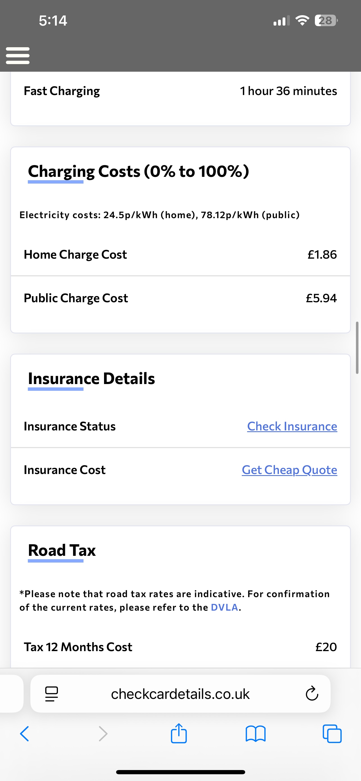Tap the Charging Costs heading
Screen dimensions: 361x781
[139, 171]
